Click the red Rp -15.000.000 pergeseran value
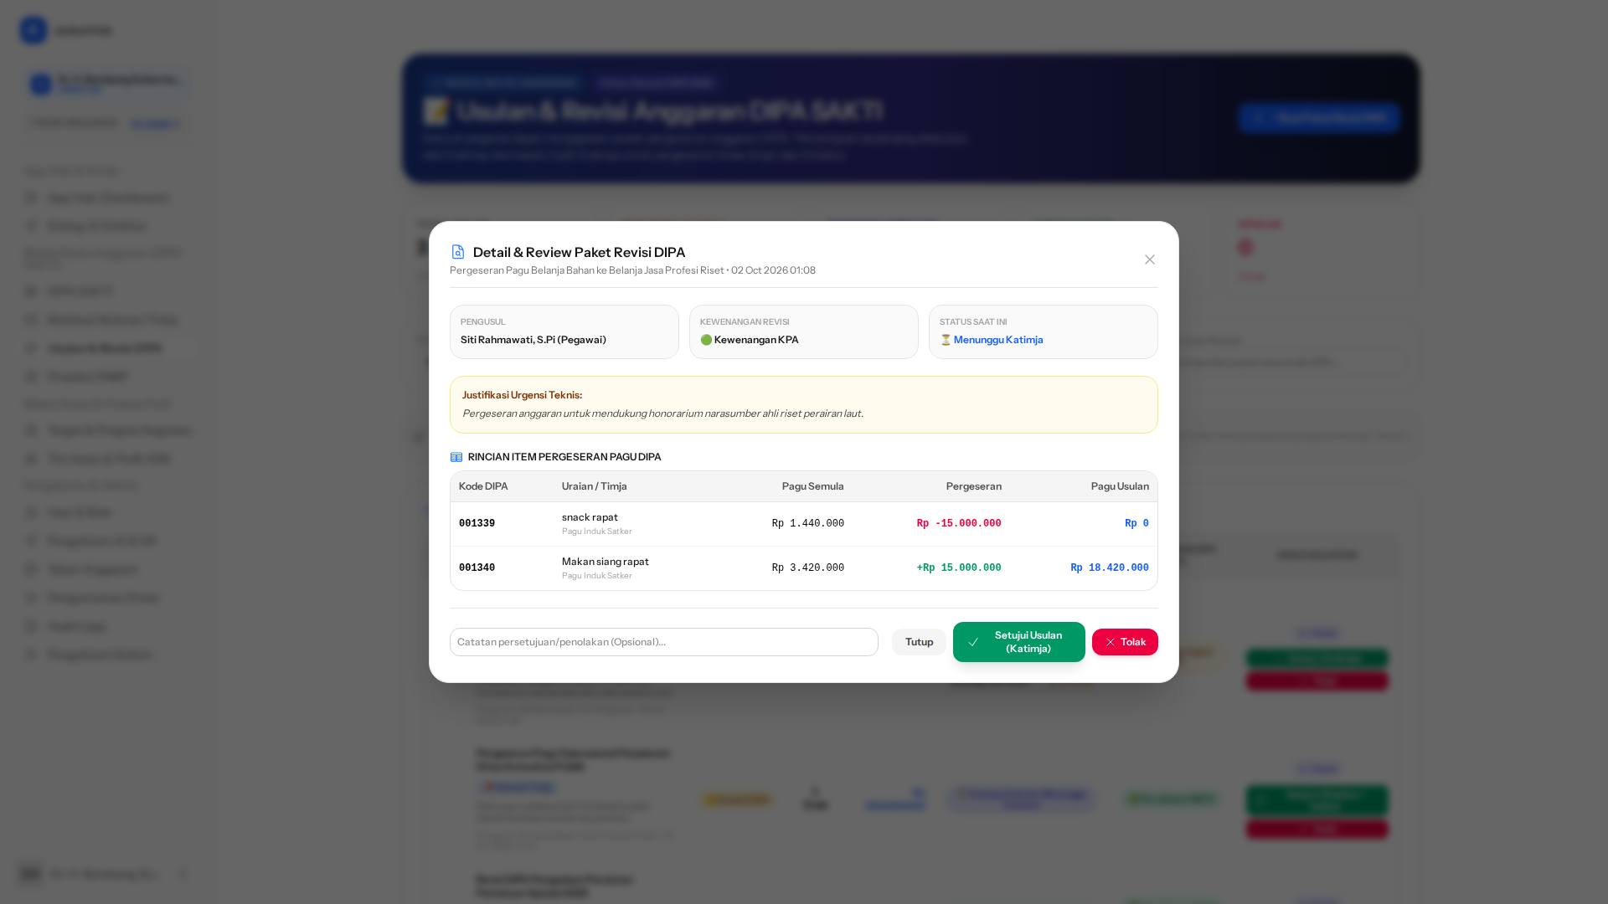The width and height of the screenshot is (1608, 904). tap(959, 524)
